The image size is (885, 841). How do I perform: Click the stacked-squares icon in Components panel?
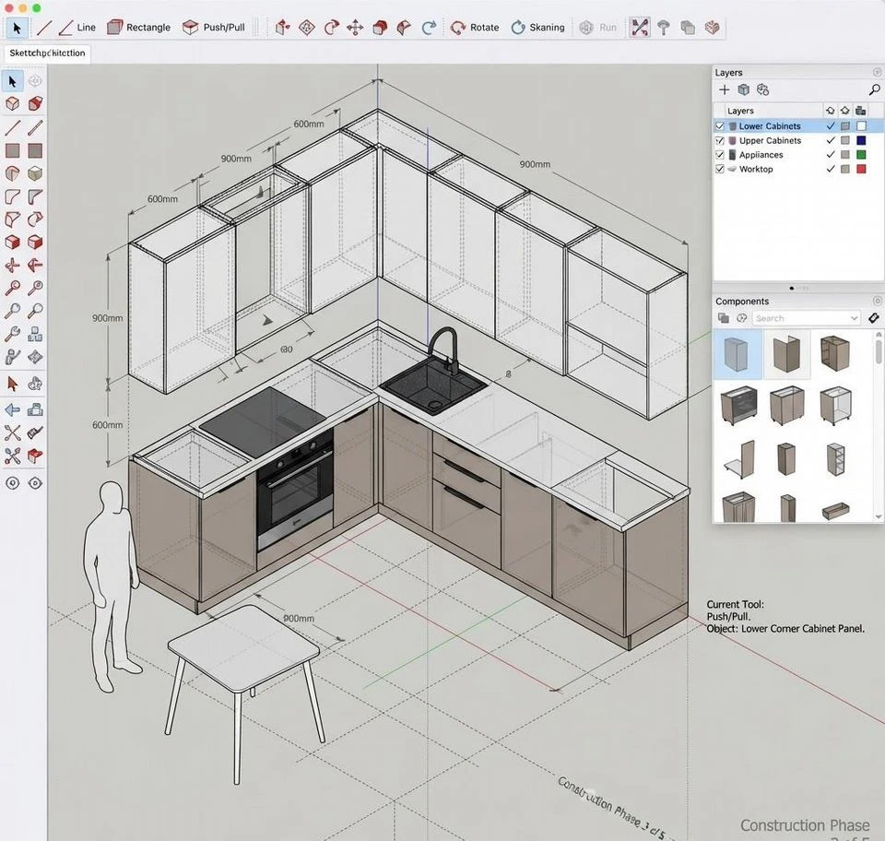click(724, 318)
